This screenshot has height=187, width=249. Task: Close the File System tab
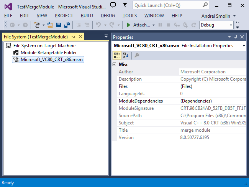[80, 36]
